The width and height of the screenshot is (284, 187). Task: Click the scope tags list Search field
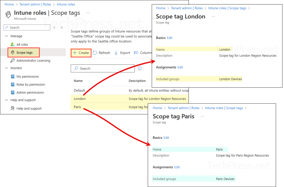103,68
